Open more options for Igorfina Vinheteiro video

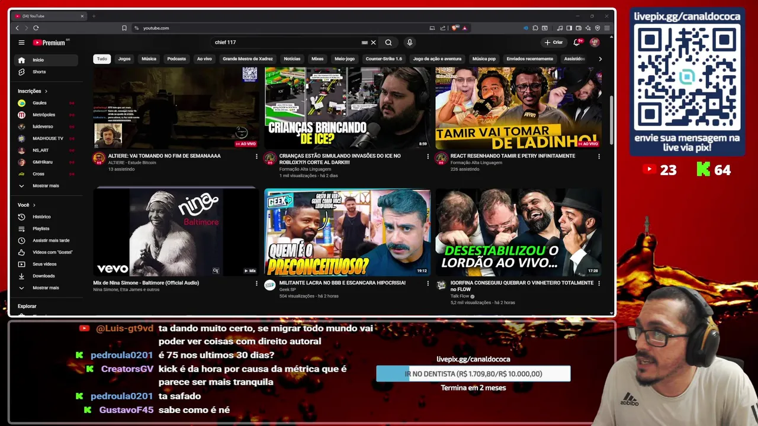click(x=599, y=283)
